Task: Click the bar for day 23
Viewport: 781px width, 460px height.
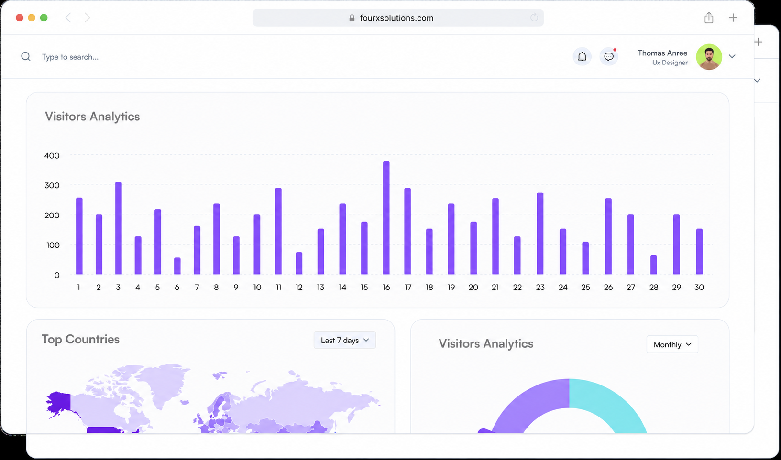Action: [540, 234]
